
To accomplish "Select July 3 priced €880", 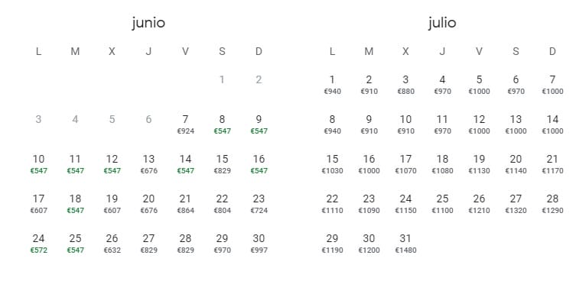I will 405,85.
